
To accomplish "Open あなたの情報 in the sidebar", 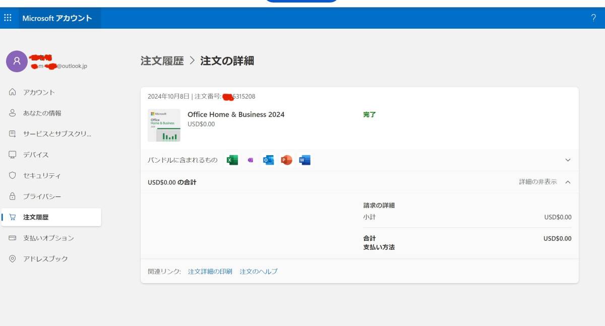I will coord(42,113).
